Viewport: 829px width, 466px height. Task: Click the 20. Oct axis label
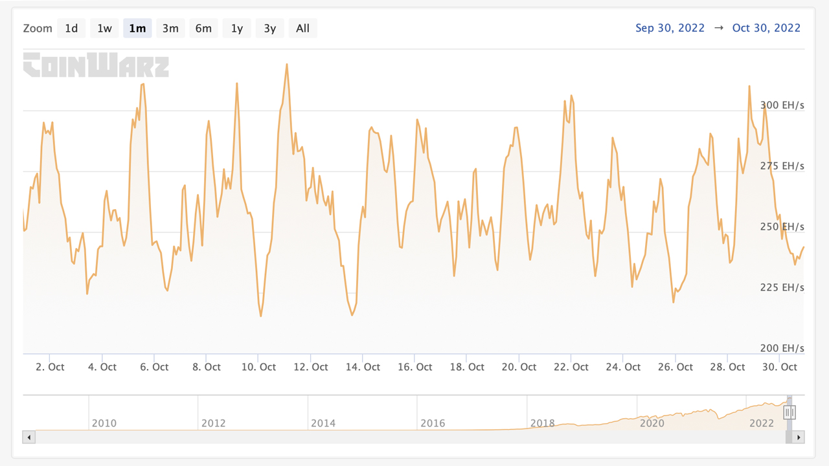coord(519,367)
